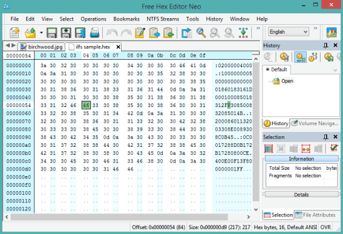Image resolution: width=343 pixels, height=234 pixels.
Task: Save the file with the floppy icon
Action: click(x=52, y=32)
